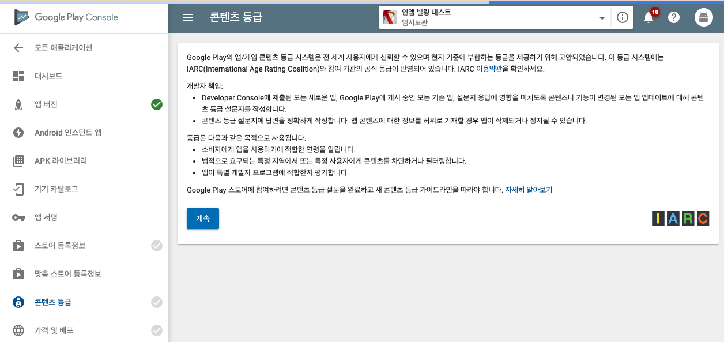Click the 가격 및 배포 globe icon
This screenshot has width=724, height=342.
click(18, 330)
